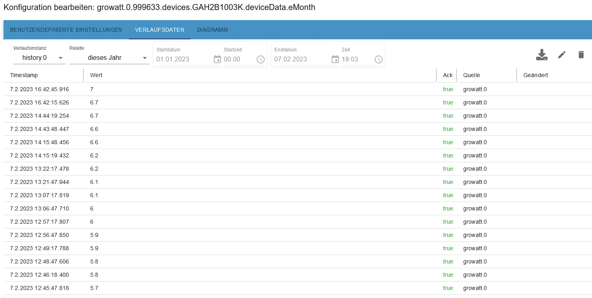The width and height of the screenshot is (592, 298).
Task: Click the Quelle column header
Action: pyautogui.click(x=472, y=75)
